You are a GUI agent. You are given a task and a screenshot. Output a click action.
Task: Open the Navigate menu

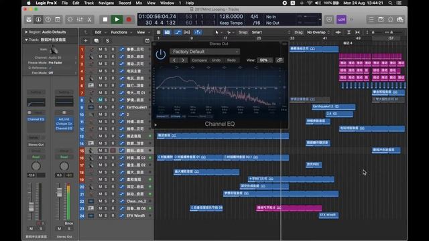106,3
